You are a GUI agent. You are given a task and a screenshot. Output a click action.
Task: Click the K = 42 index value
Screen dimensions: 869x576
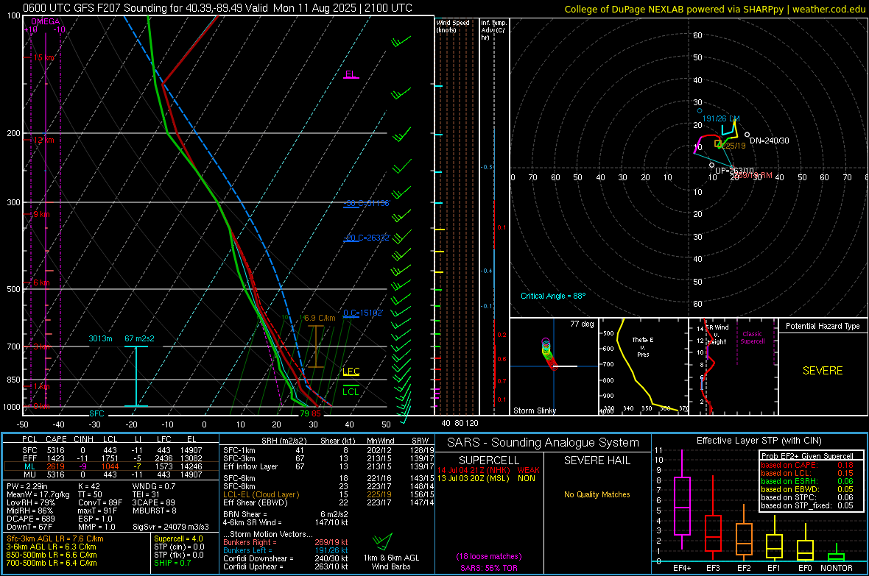pos(88,486)
